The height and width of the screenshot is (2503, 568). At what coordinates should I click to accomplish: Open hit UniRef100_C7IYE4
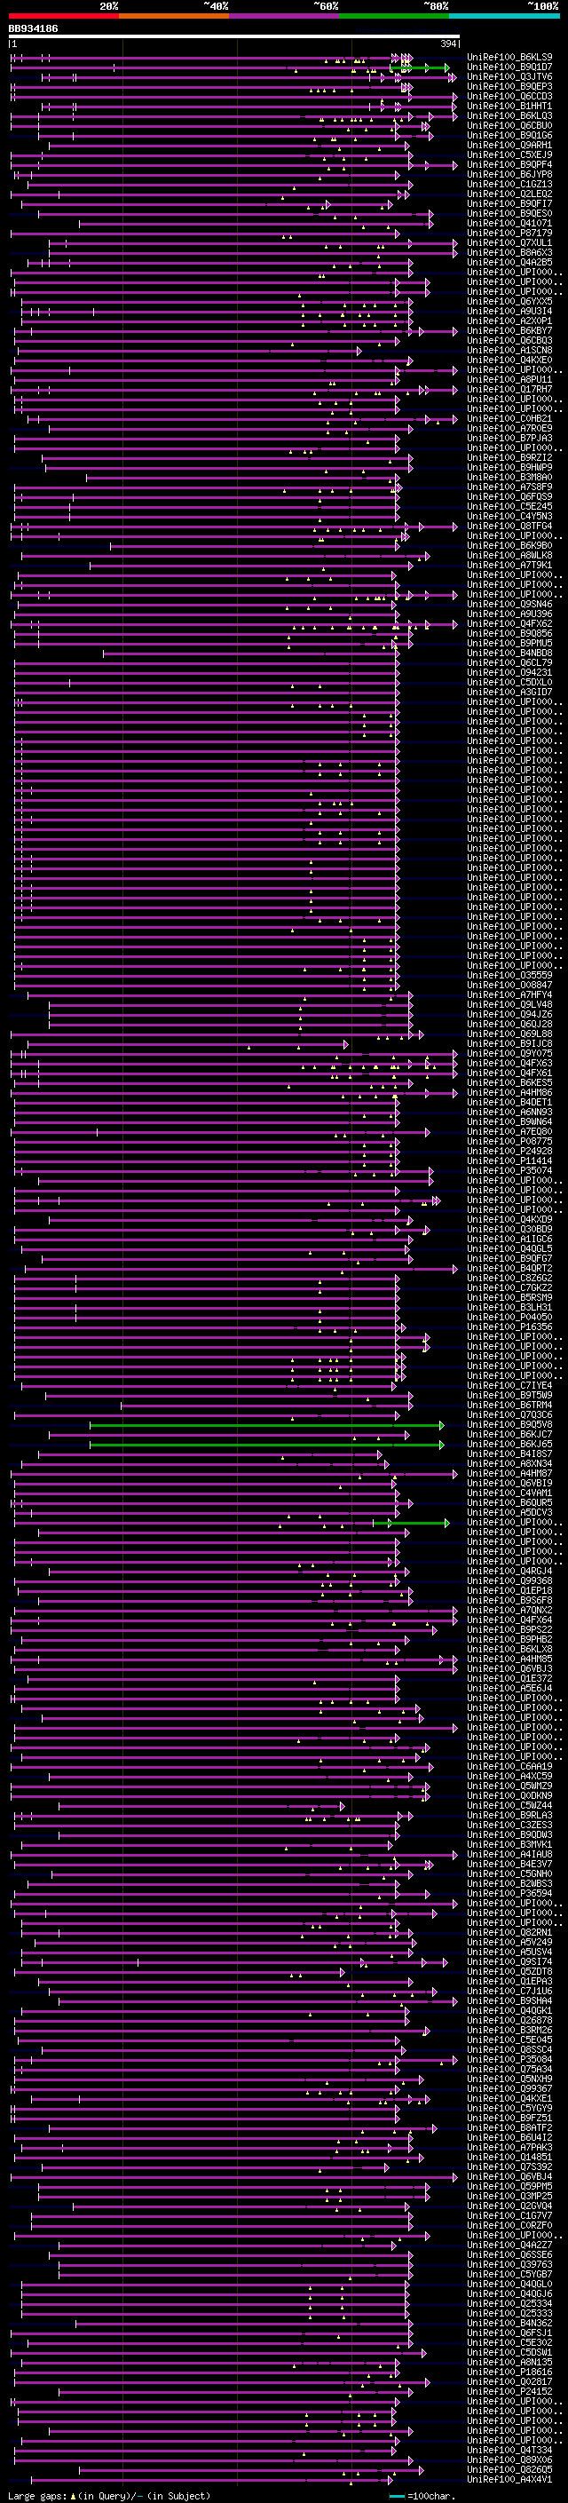tap(509, 1386)
